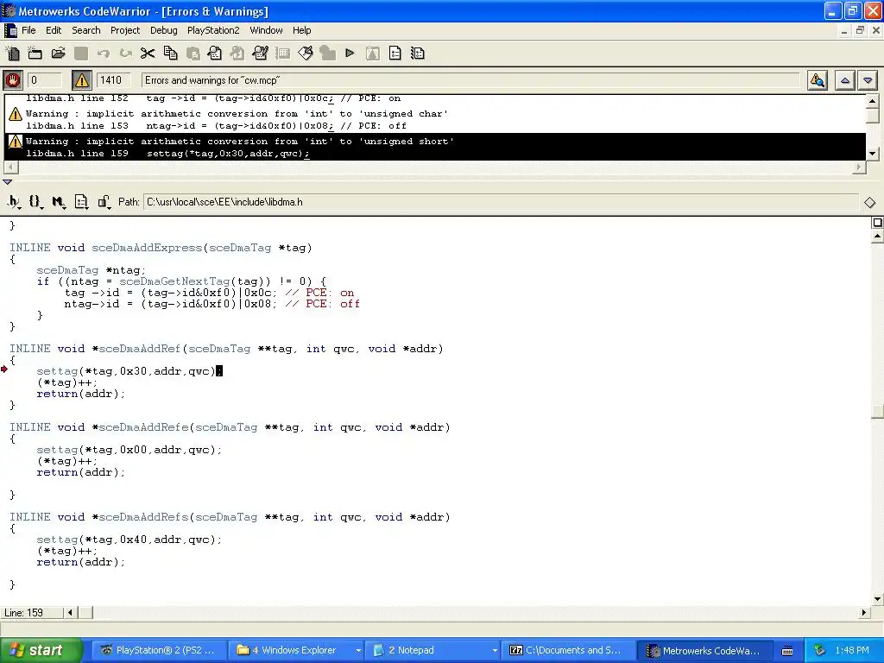Image resolution: width=884 pixels, height=663 pixels.
Task: Toggle the errors stop-hand filter button
Action: 12,80
